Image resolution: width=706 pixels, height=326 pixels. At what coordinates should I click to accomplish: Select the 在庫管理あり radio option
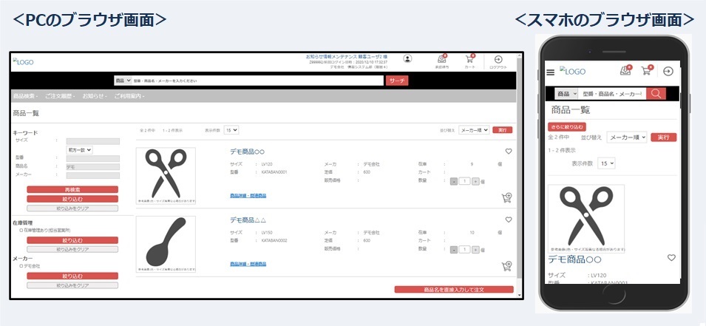pos(21,230)
